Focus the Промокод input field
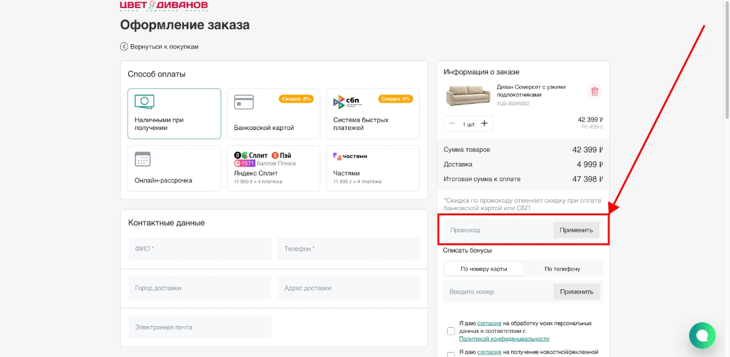Viewport: 730px width, 357px height. point(497,230)
